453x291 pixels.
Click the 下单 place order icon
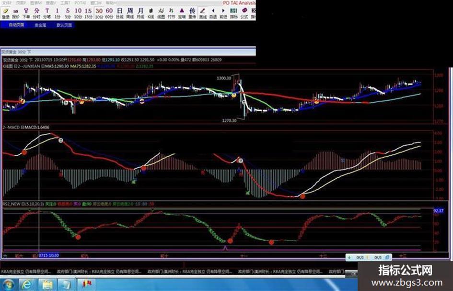(x=26, y=12)
